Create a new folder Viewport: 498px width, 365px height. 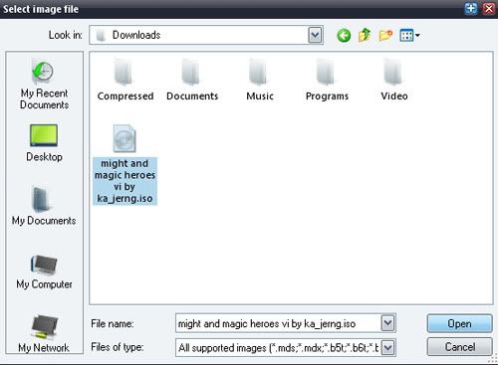click(385, 35)
